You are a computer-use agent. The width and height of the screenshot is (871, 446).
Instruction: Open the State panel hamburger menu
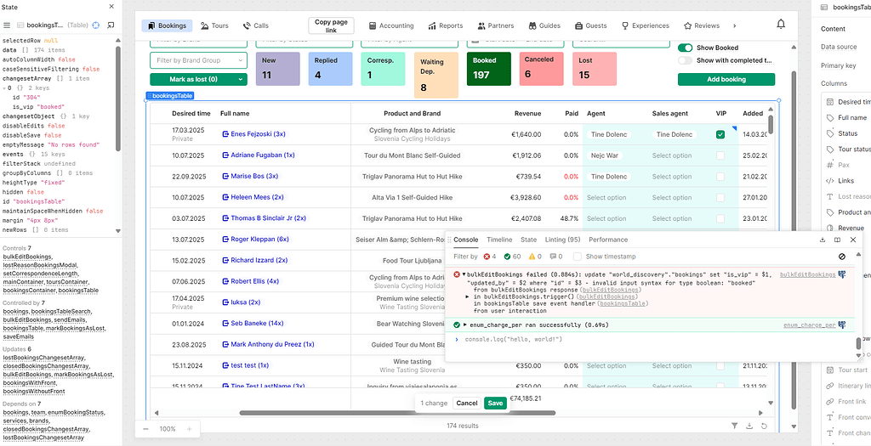click(x=7, y=25)
